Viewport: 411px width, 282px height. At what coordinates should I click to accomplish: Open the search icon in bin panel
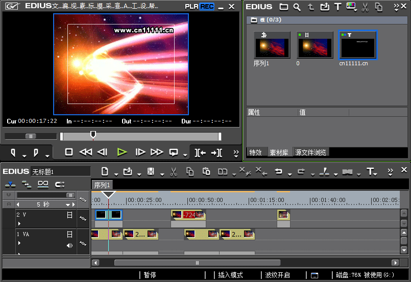pyautogui.click(x=297, y=7)
